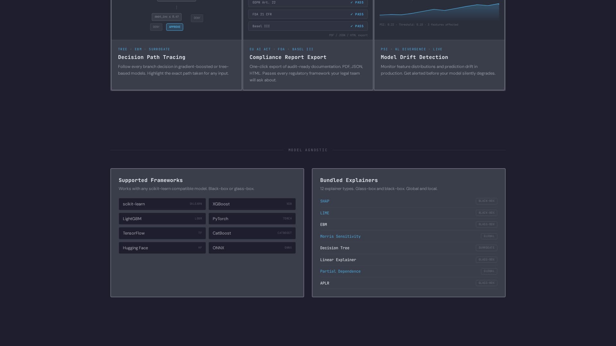This screenshot has height=346, width=616.
Task: Click the debt_inc ≤ 0.4? tree node
Action: point(167,17)
